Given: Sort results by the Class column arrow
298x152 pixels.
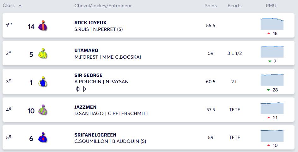Looking at the screenshot, I should [20, 6].
